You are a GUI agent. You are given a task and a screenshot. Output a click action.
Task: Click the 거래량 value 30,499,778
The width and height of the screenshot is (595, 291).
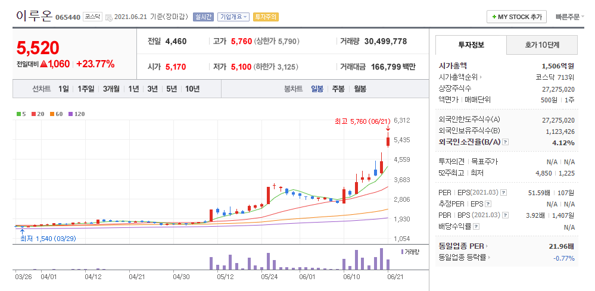[385, 41]
